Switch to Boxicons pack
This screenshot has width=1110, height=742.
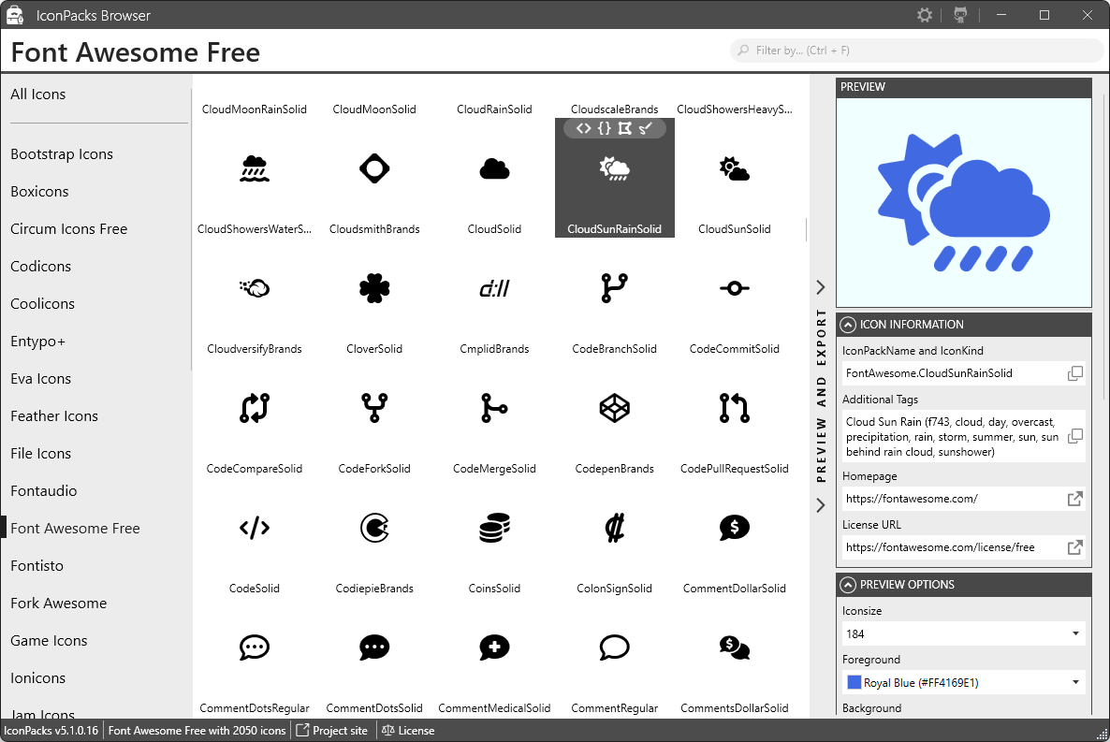[39, 192]
